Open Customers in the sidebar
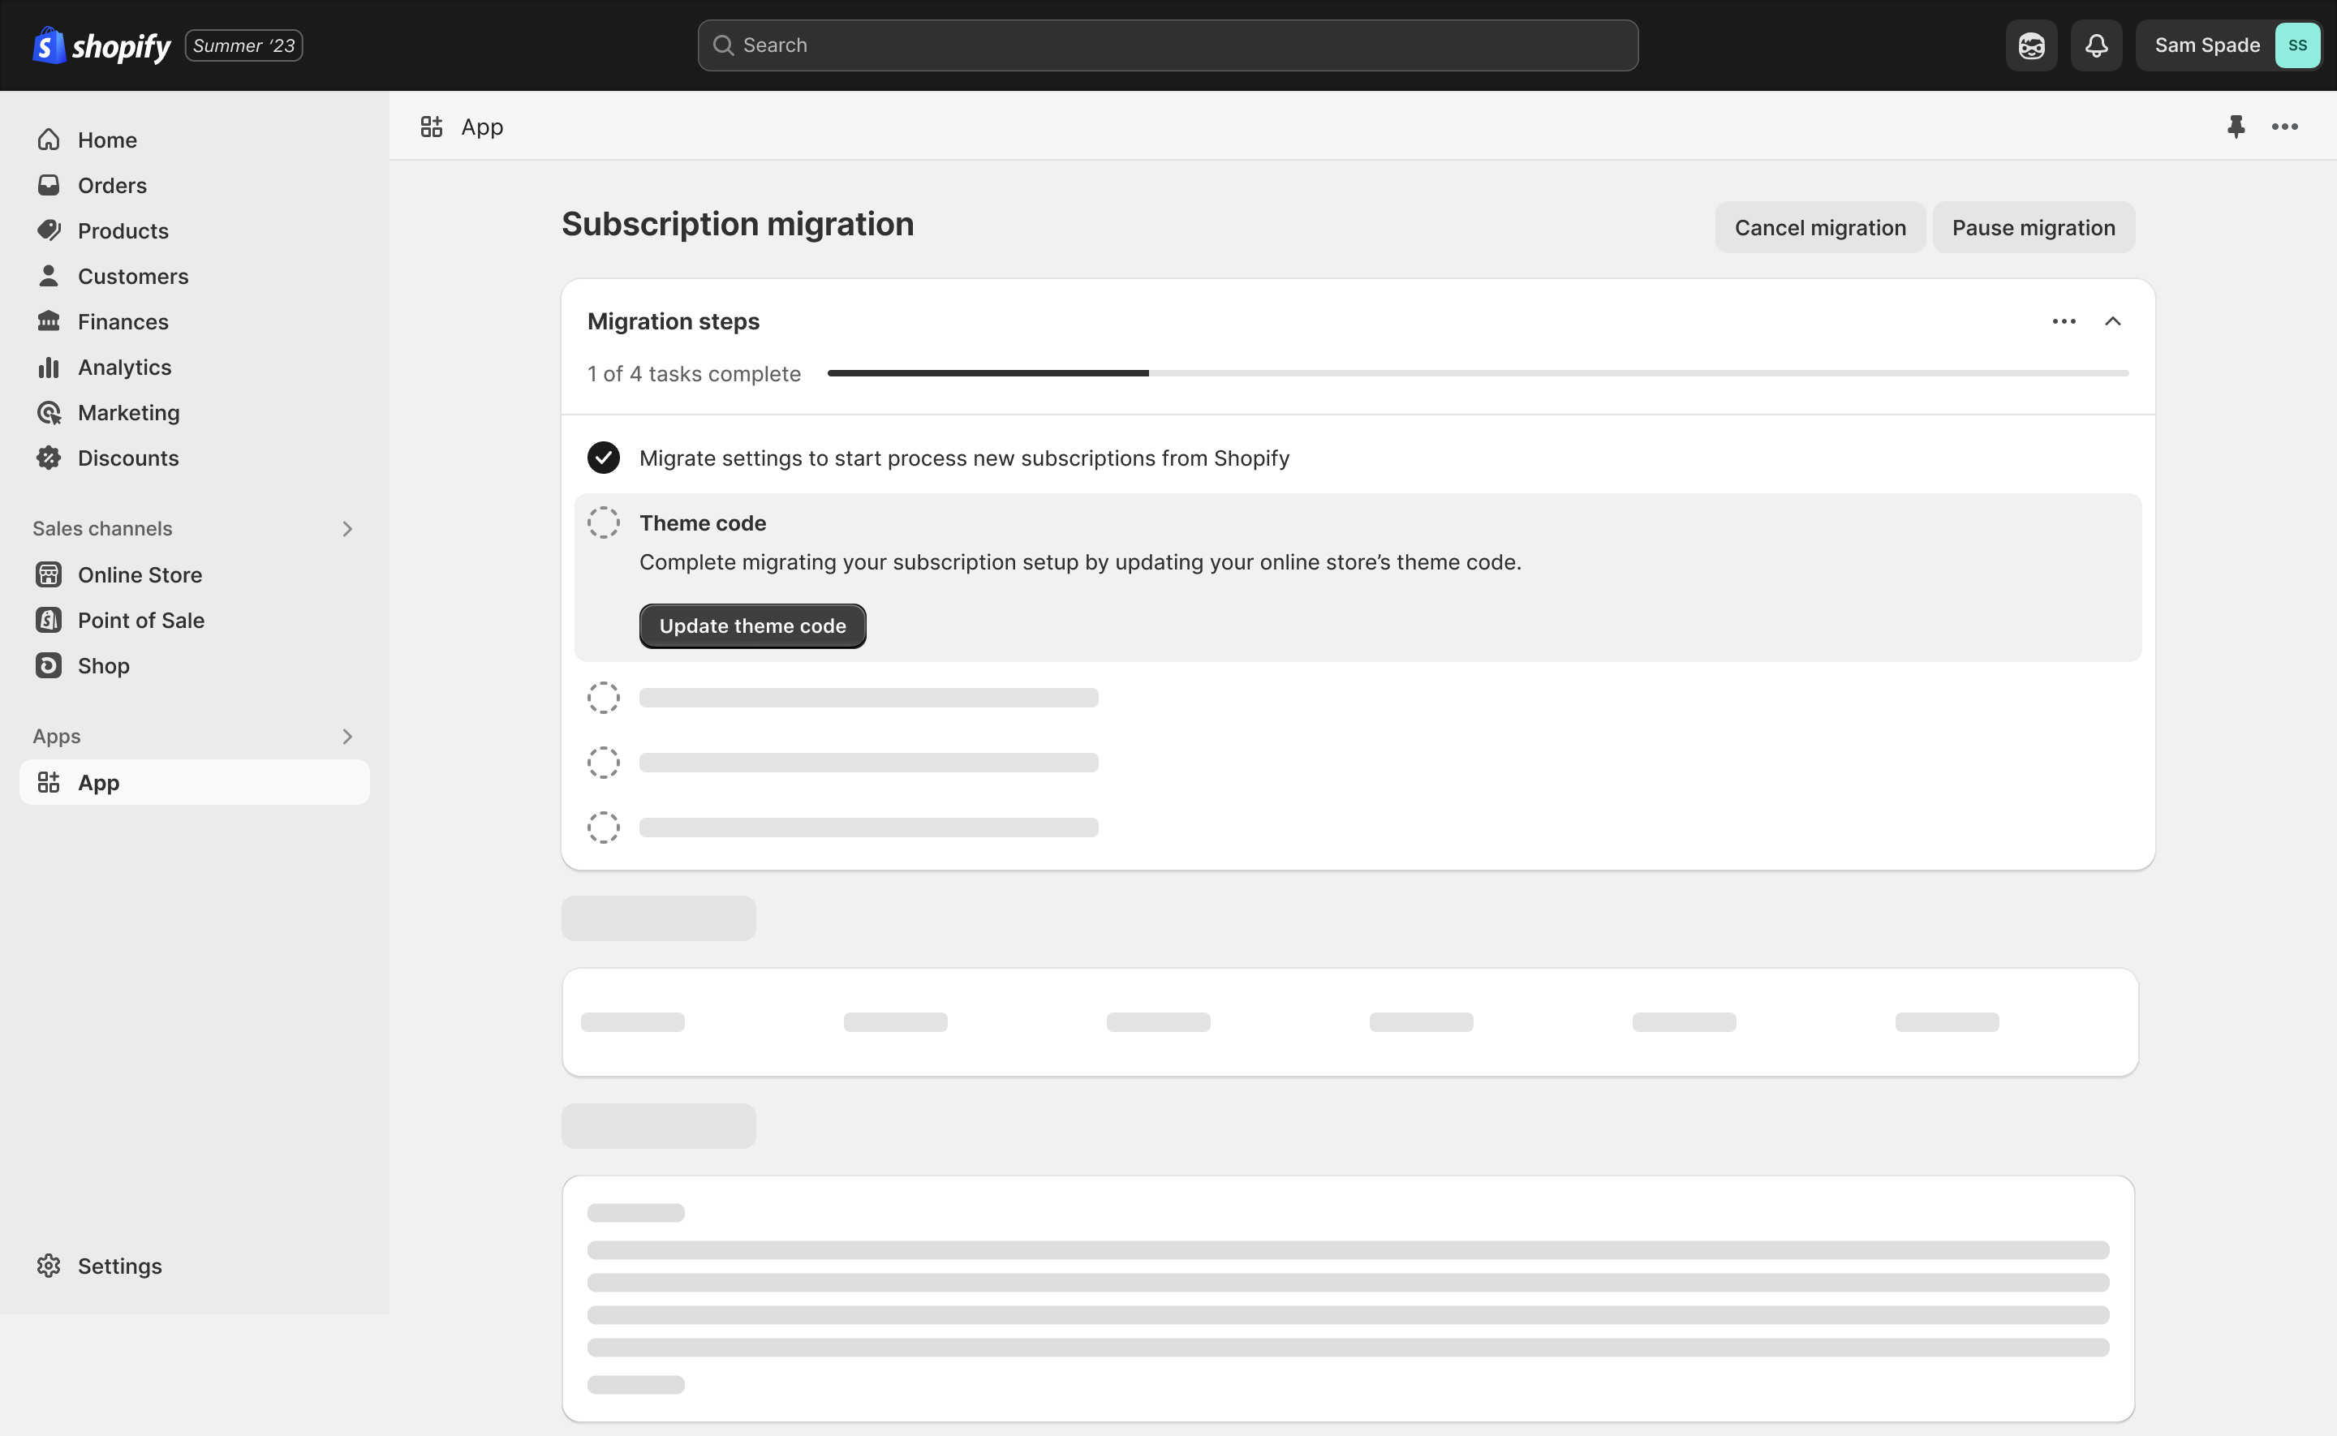The height and width of the screenshot is (1436, 2337). (x=195, y=277)
